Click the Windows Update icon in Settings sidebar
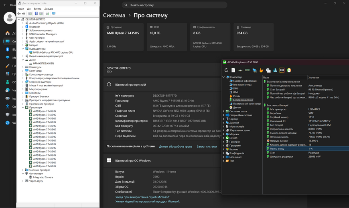349x208 pixels. coord(8,123)
